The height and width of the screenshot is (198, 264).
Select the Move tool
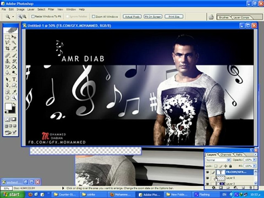coord(14,37)
